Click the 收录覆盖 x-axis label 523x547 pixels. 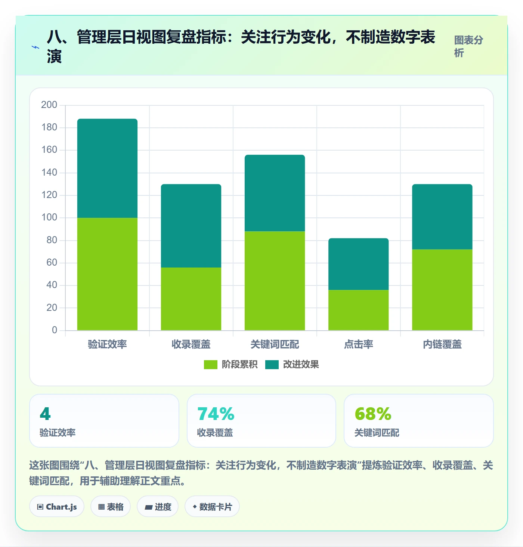pyautogui.click(x=191, y=344)
